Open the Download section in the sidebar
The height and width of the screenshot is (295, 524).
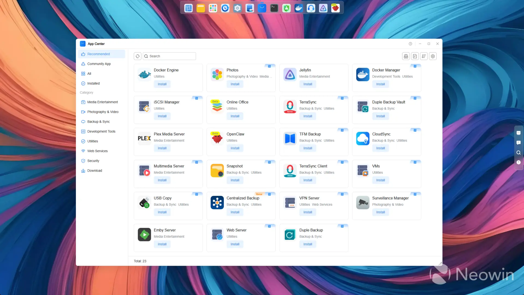(102, 171)
